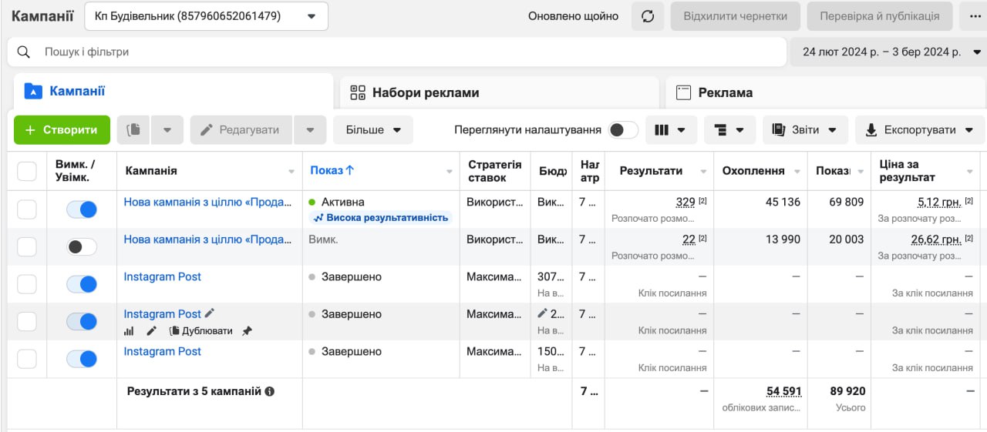Click the 26,62 грн. cost per result value
Screen dimensions: 987x432
(x=936, y=239)
